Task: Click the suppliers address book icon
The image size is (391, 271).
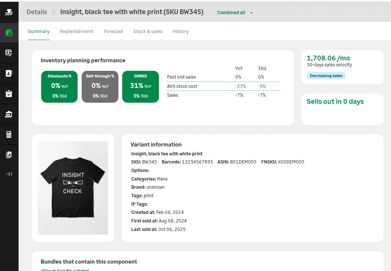Action: coord(9,73)
